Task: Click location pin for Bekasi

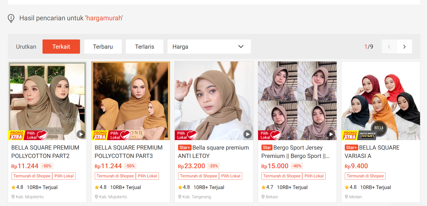Action: 263,197
